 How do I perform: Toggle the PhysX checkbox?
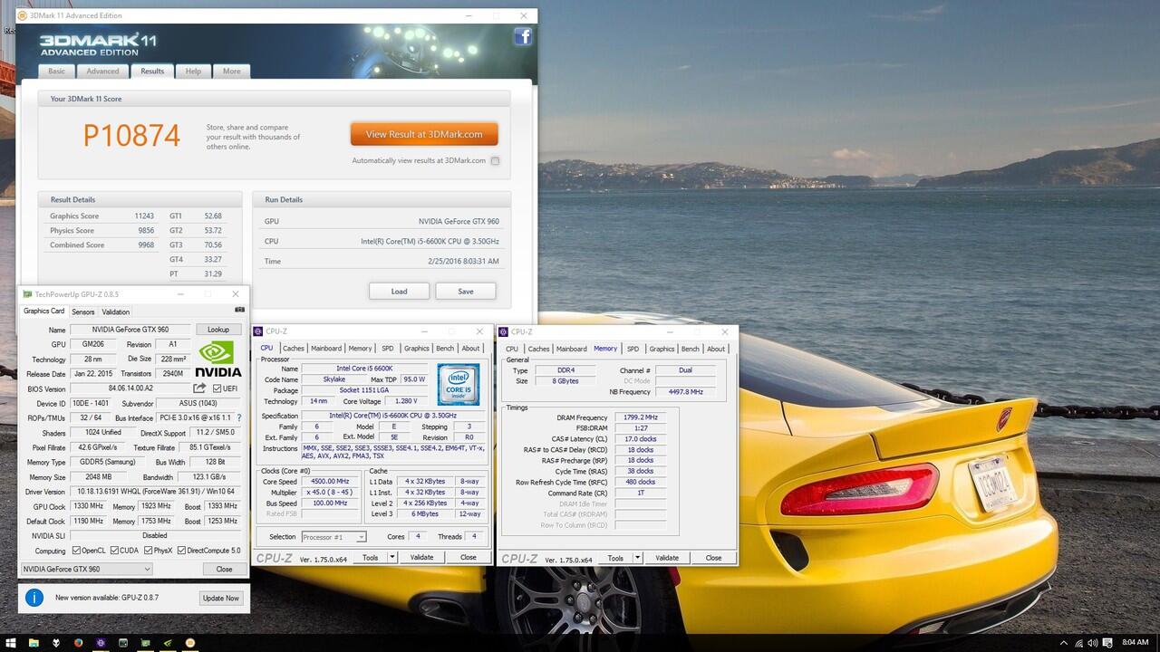coord(148,550)
